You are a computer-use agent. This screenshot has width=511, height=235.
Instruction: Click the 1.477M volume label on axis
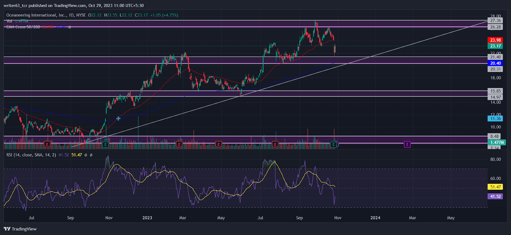click(497, 143)
